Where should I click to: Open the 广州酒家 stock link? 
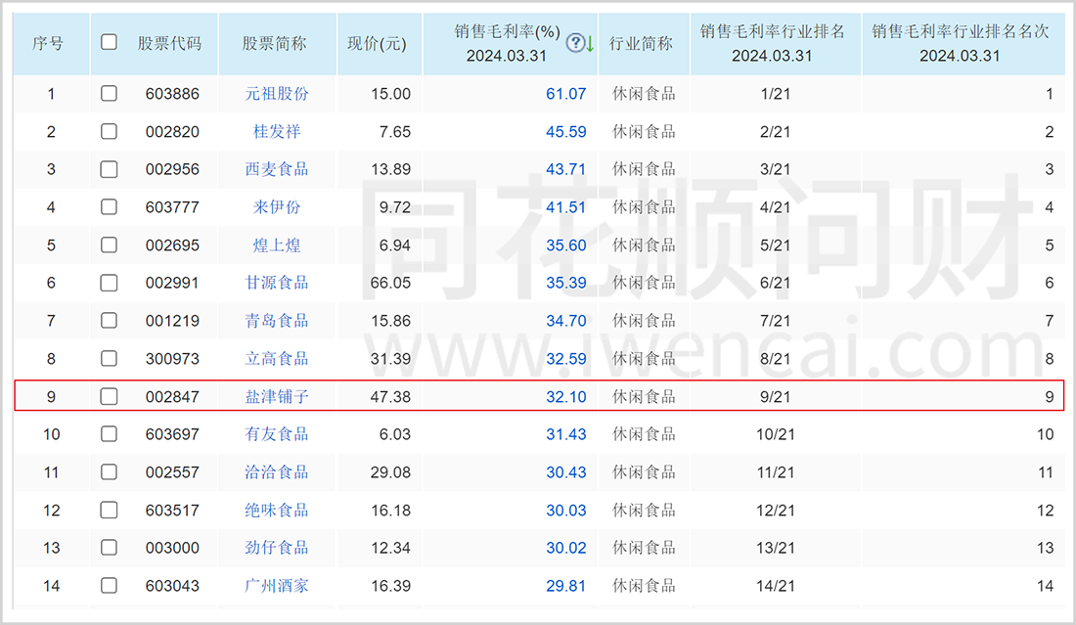(x=277, y=585)
